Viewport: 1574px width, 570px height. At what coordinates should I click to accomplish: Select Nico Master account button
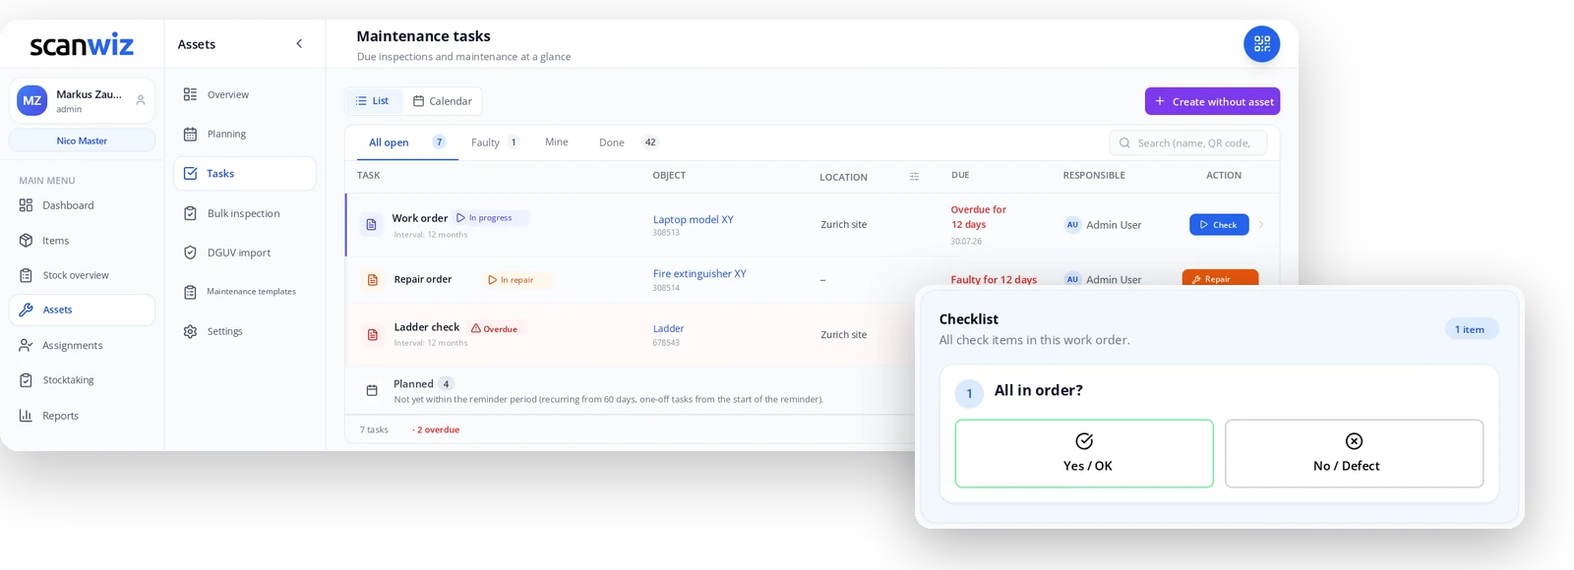click(x=82, y=141)
